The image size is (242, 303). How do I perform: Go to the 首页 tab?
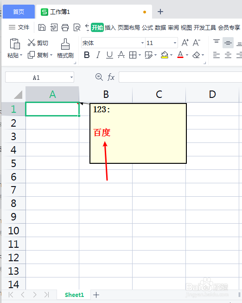tap(19, 12)
